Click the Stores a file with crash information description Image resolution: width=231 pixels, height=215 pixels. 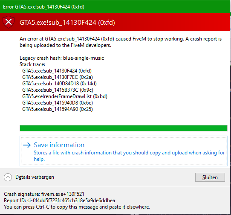(x=129, y=156)
